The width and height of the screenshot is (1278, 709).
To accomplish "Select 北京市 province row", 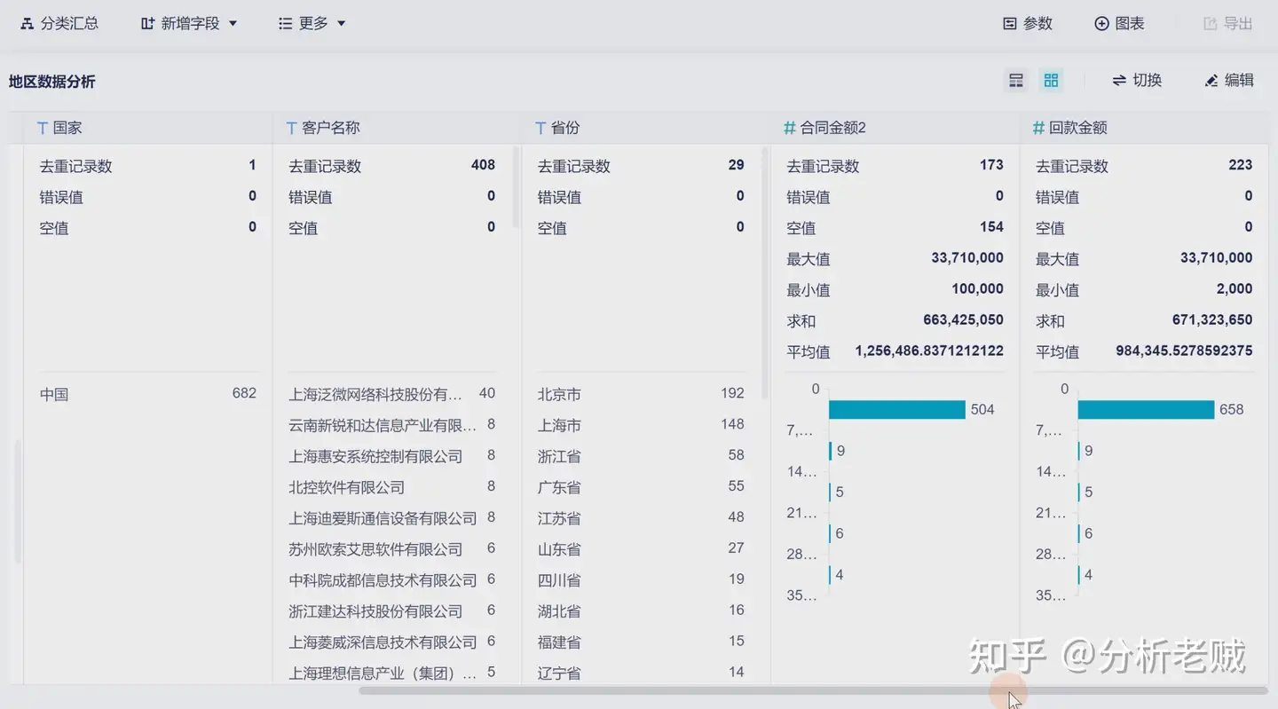I will pyautogui.click(x=641, y=394).
